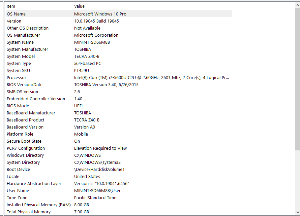Select the PCR7 Configuration item

click(26, 148)
